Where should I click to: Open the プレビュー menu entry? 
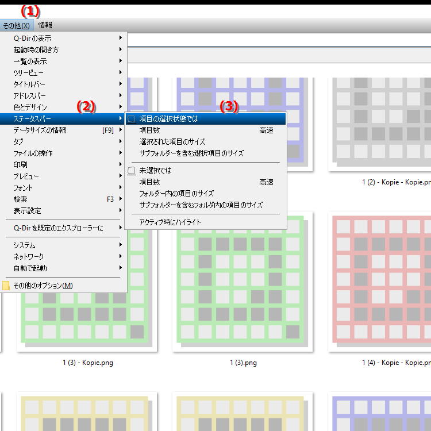63,176
